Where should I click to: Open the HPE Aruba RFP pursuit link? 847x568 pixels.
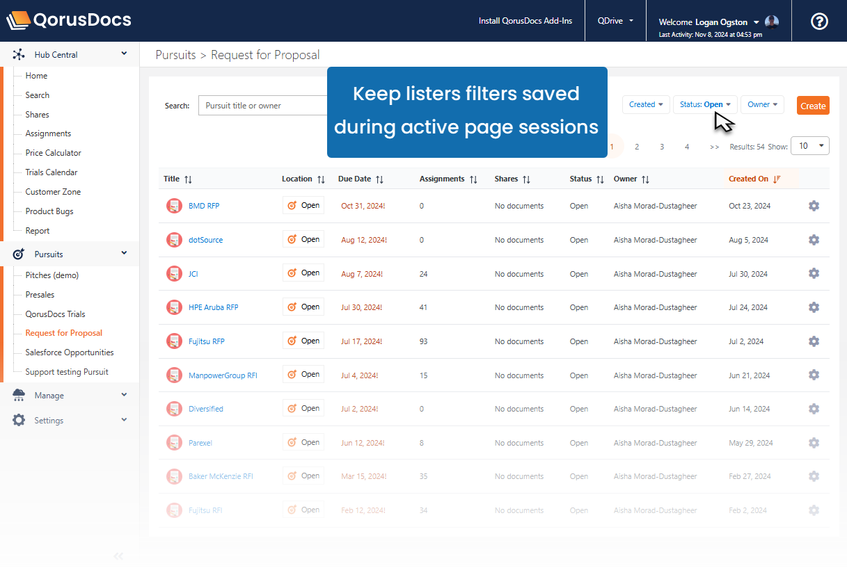pos(214,307)
